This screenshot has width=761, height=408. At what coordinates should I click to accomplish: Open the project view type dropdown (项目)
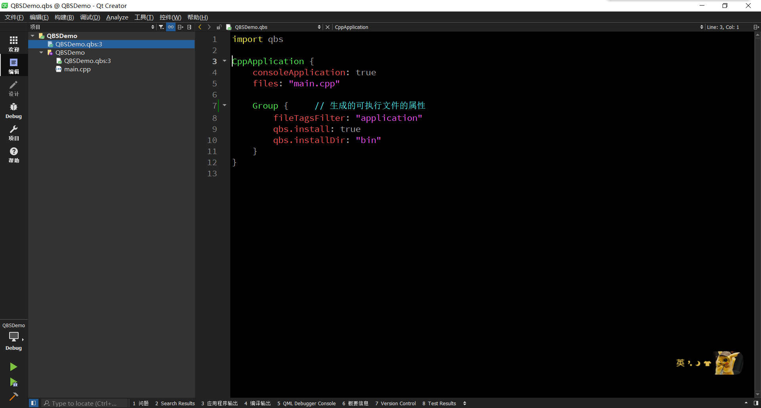[92, 27]
